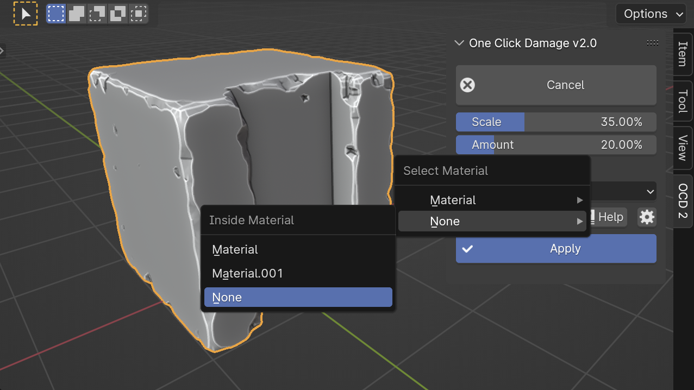Open the Help button
The image size is (694, 390).
point(608,217)
